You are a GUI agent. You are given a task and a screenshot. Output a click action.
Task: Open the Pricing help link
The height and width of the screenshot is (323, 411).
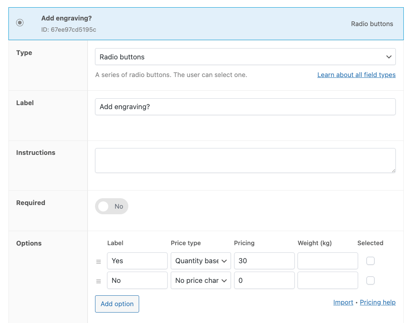click(378, 302)
